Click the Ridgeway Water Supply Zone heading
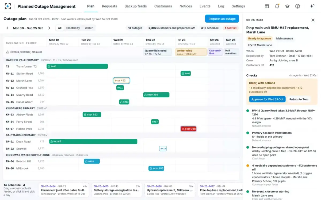Image resolution: width=321 pixels, height=200 pixels. coord(28,155)
